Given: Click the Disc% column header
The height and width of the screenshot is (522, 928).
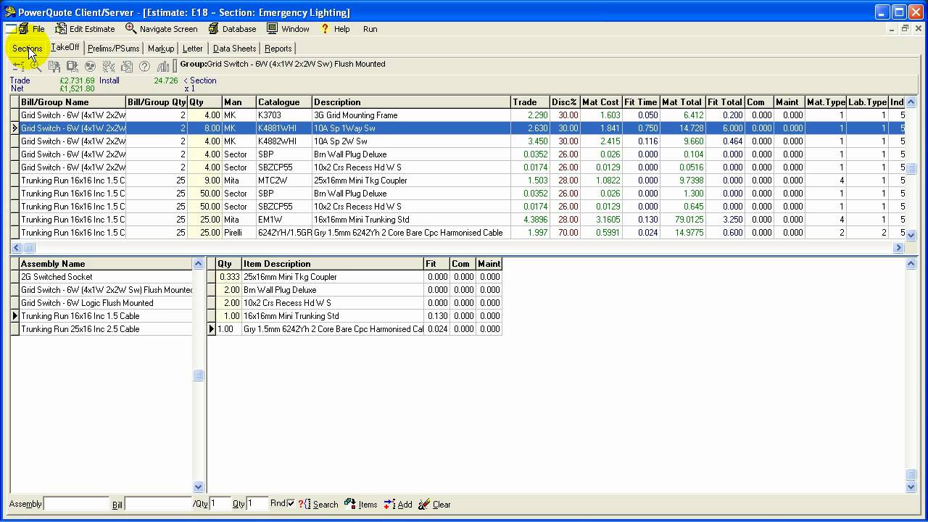Looking at the screenshot, I should tap(564, 102).
